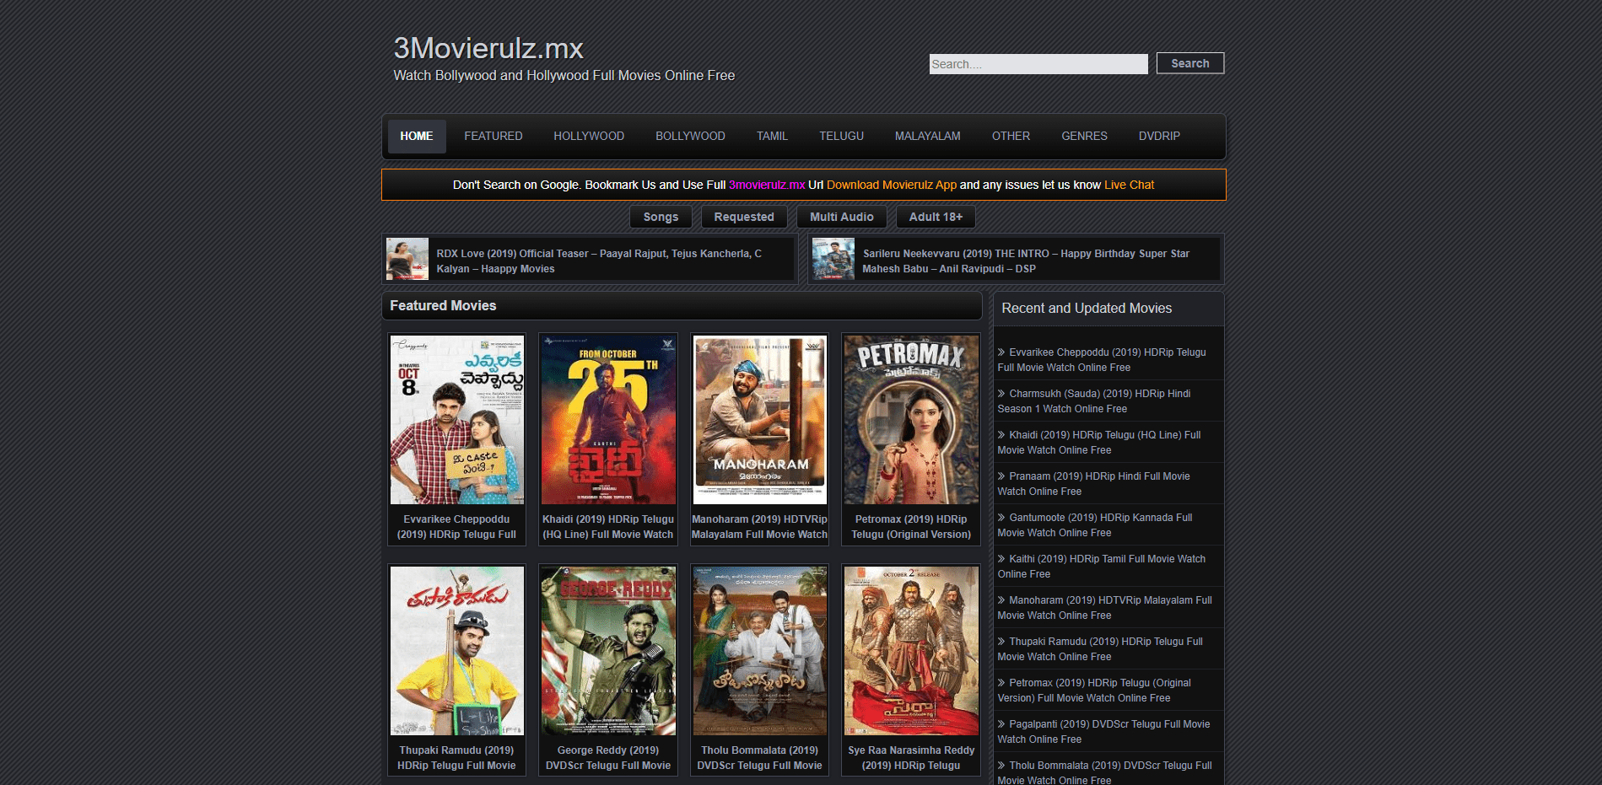Open Manoharam (2019) movie poster
The image size is (1602, 785).
(759, 420)
